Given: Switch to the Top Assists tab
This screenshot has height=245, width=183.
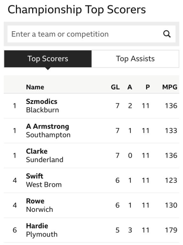Looking at the screenshot, I should tap(135, 59).
